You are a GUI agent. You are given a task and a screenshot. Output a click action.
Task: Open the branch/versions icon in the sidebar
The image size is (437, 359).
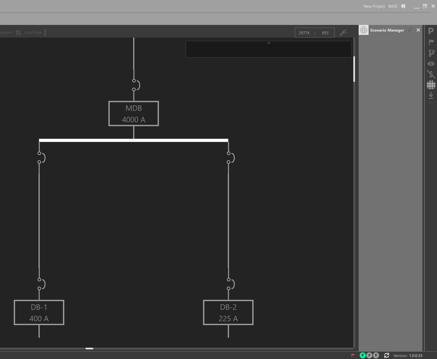(x=431, y=53)
